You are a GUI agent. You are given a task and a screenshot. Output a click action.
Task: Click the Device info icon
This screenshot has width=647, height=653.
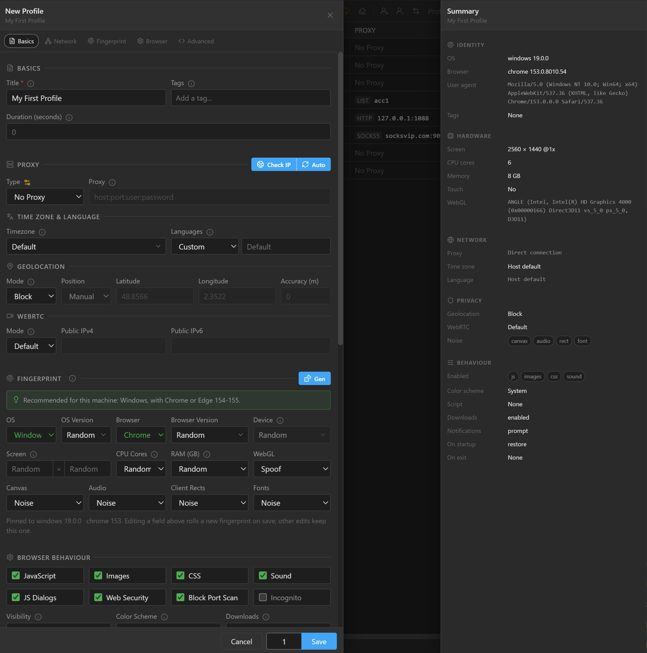click(280, 420)
